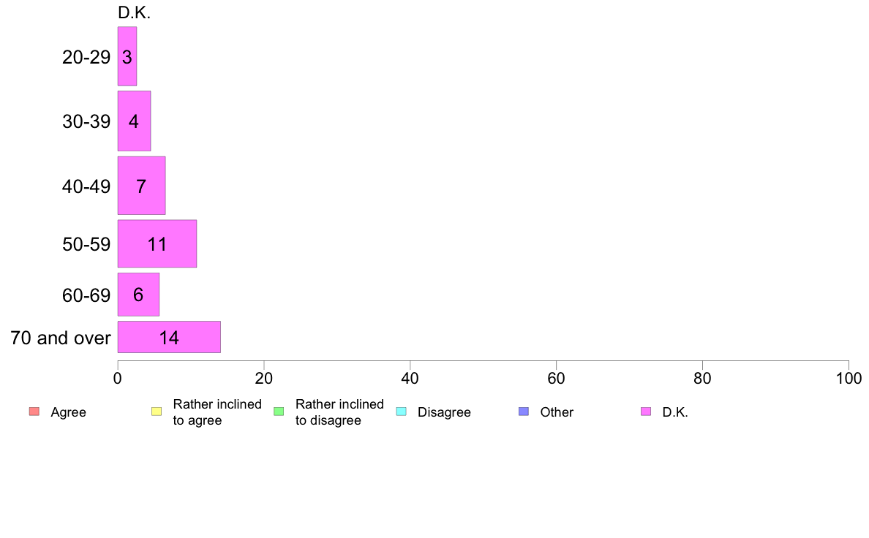Click the 40-49 bar showing 7
Image resolution: width=869 pixels, height=538 pixels.
pyautogui.click(x=141, y=186)
